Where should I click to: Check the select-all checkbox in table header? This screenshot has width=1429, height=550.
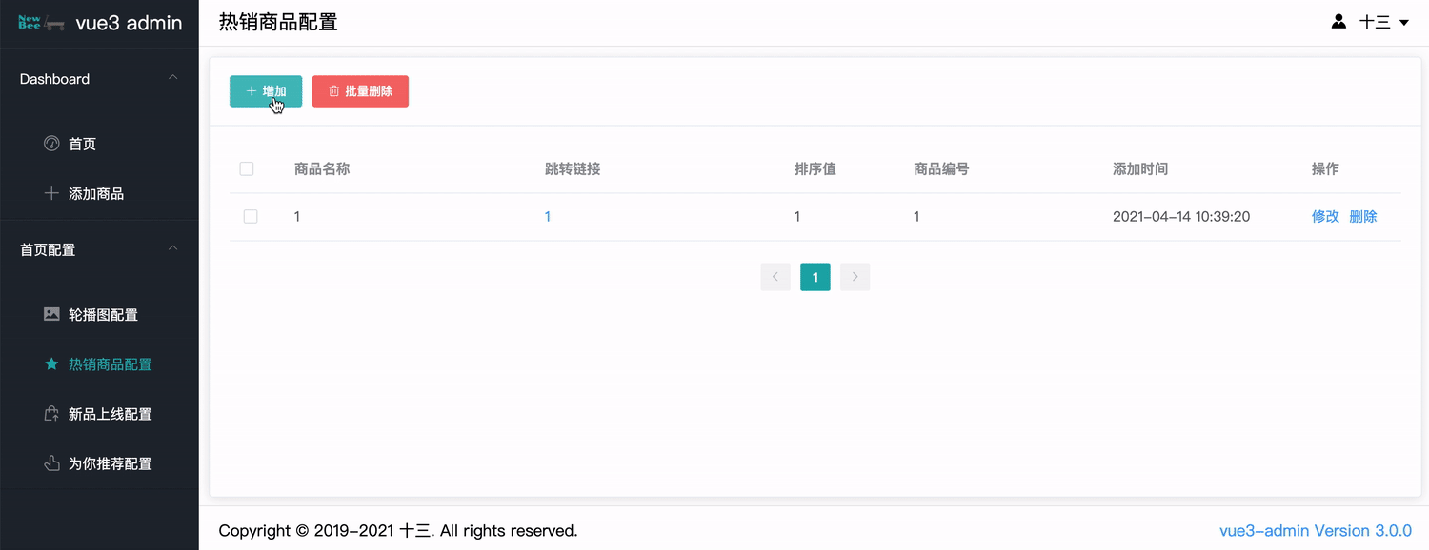[247, 168]
